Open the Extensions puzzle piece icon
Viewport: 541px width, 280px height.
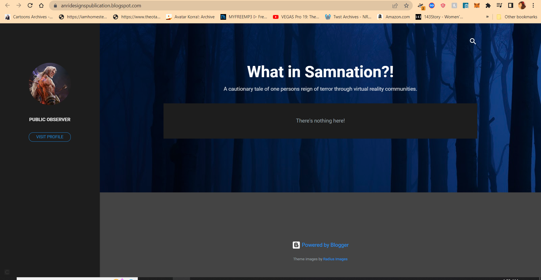coord(488,6)
